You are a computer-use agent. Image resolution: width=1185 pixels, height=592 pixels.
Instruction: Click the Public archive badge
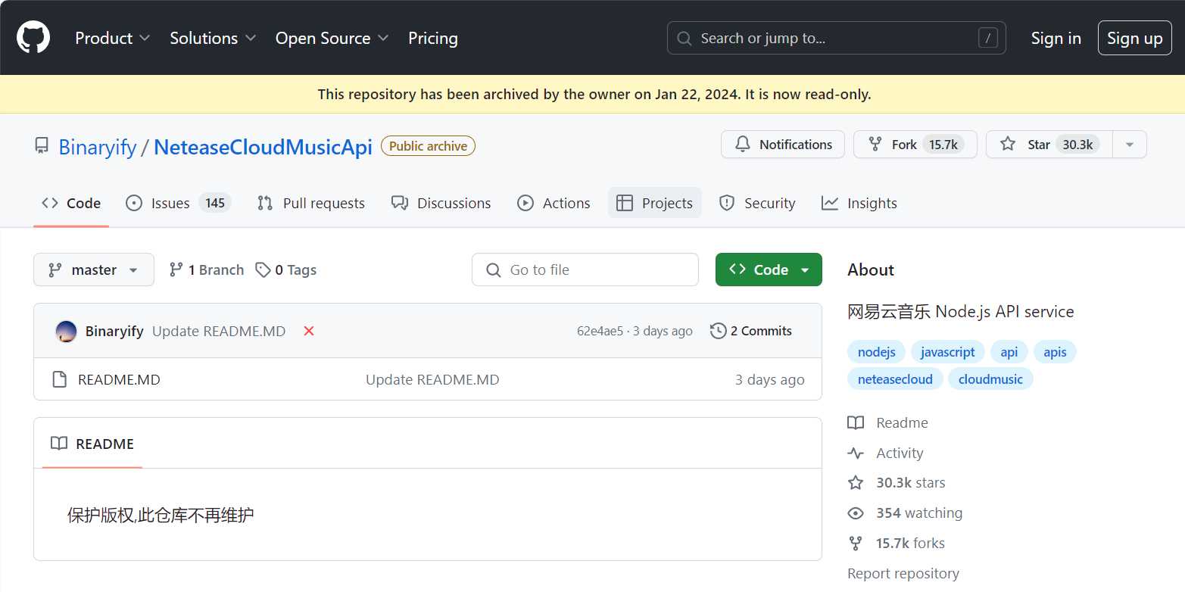[428, 146]
